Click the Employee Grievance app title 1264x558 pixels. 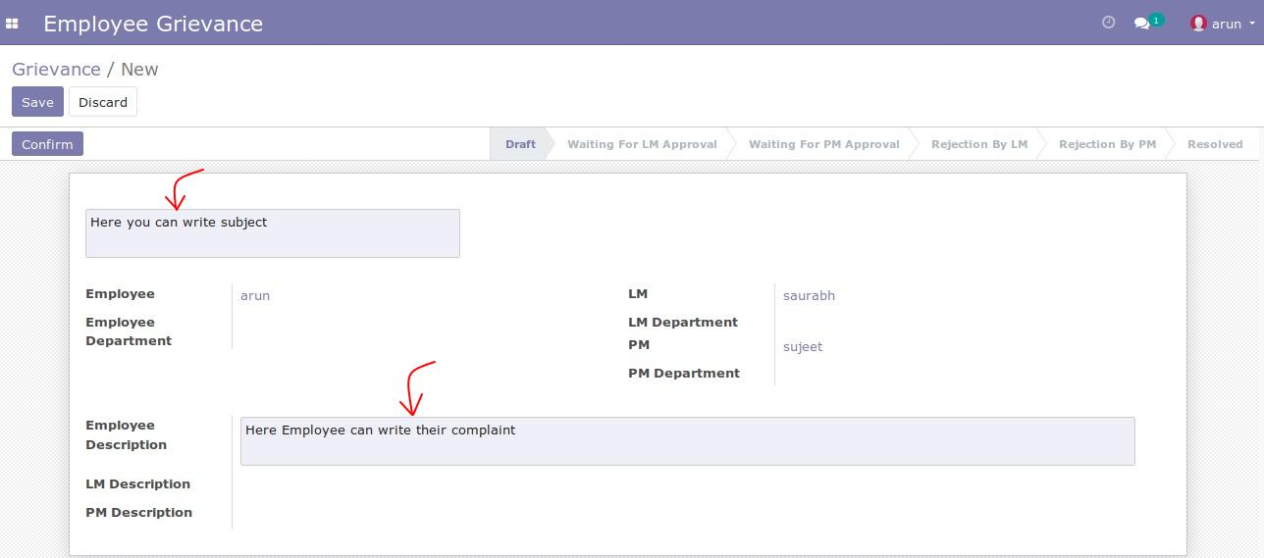pos(153,24)
